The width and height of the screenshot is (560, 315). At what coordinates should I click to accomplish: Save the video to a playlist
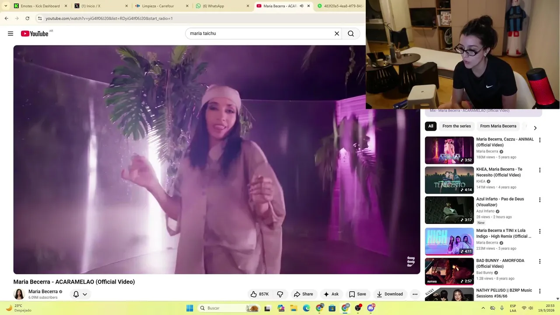point(357,294)
